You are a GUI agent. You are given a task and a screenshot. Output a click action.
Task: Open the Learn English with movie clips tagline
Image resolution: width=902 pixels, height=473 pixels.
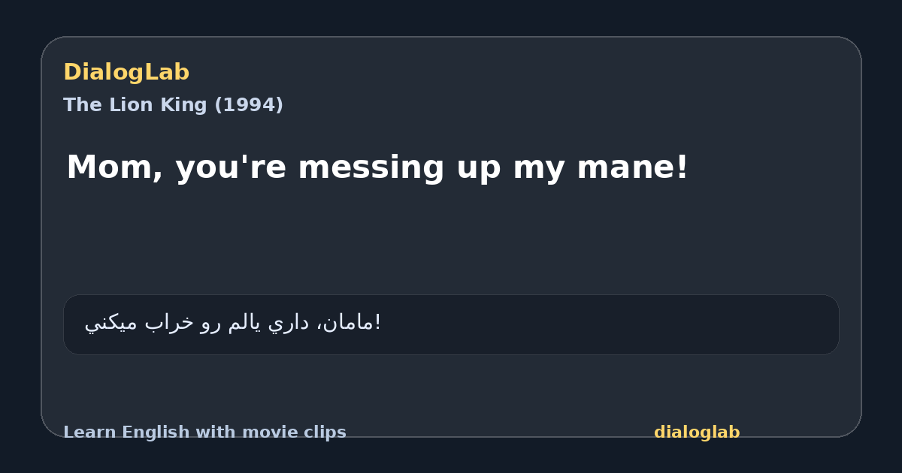click(x=204, y=432)
